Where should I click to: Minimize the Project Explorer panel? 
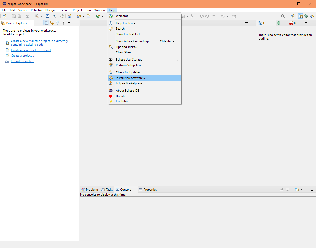(69, 23)
